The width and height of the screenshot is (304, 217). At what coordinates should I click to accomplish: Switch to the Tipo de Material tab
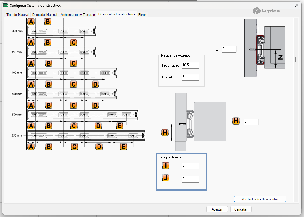pyautogui.click(x=18, y=15)
